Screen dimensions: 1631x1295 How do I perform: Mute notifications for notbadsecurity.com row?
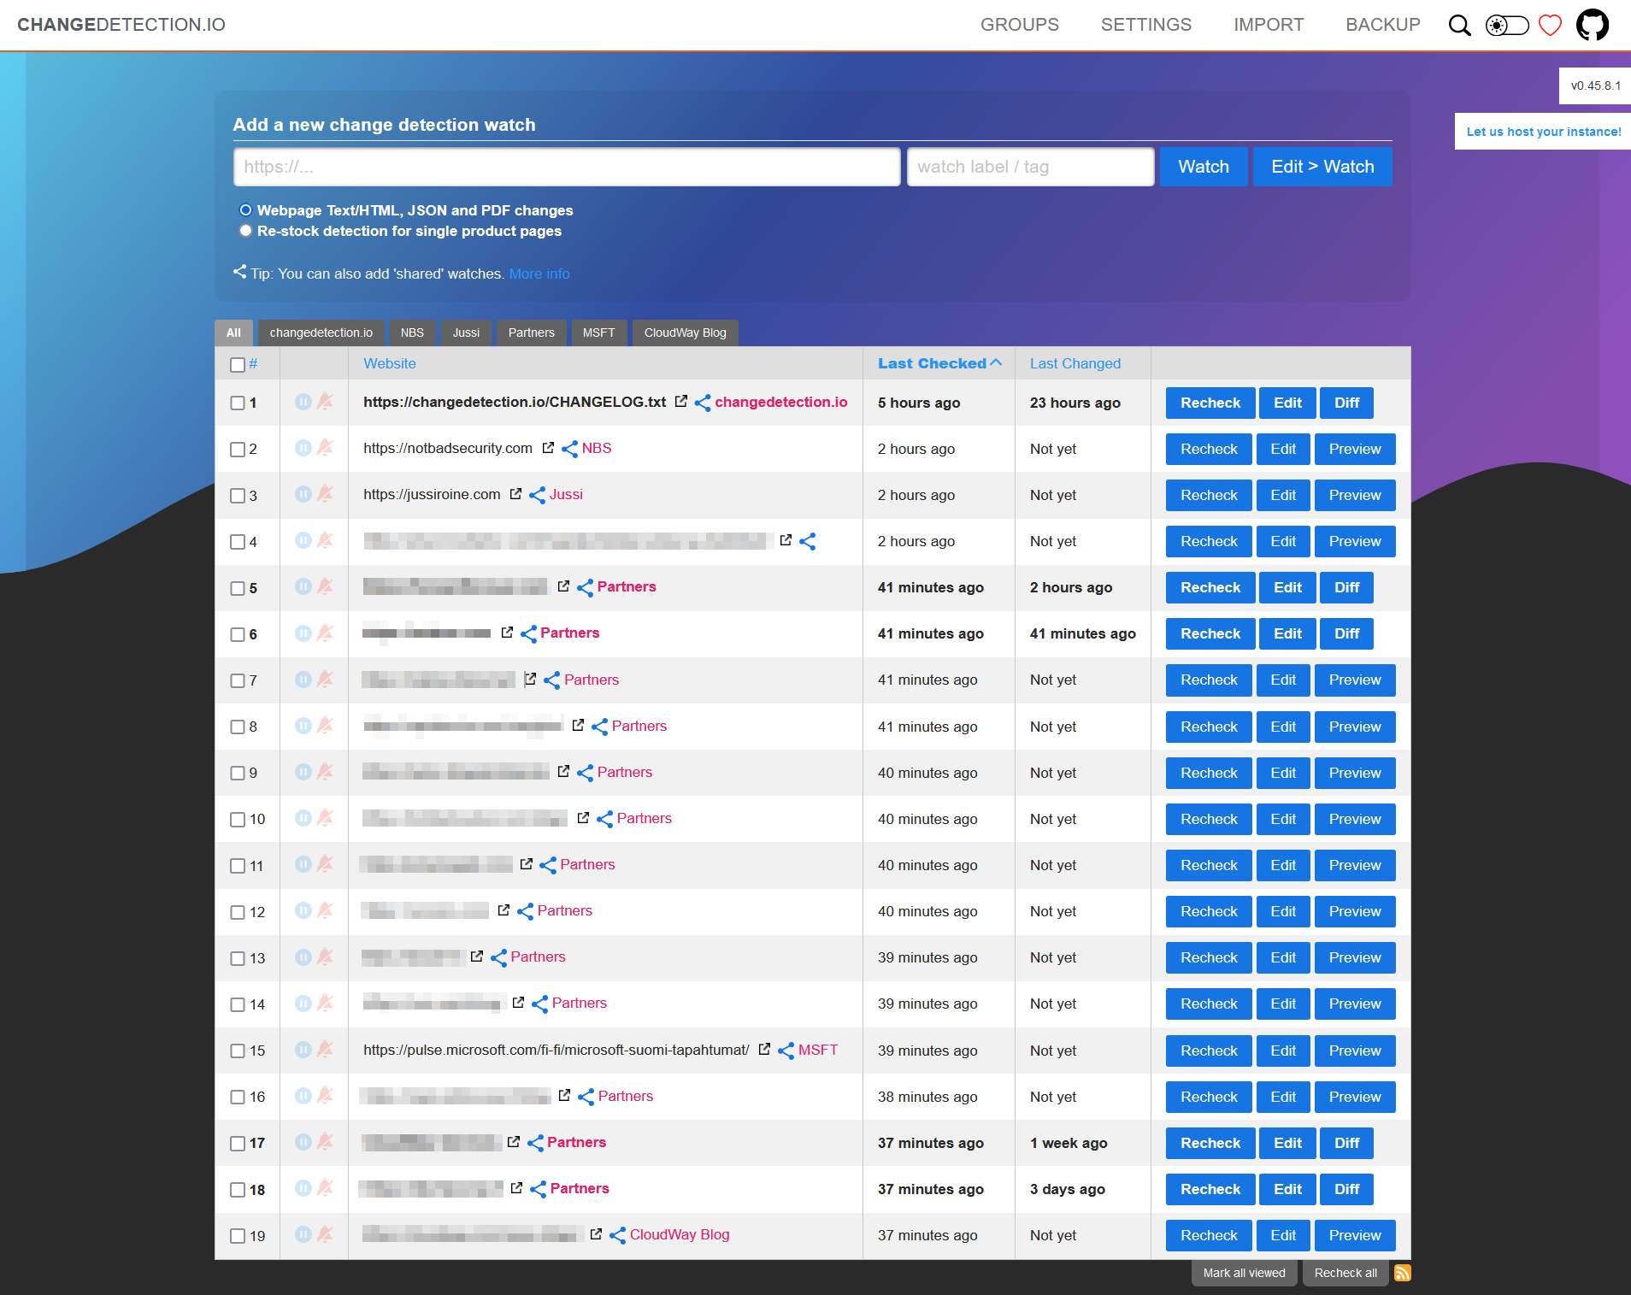pos(325,447)
